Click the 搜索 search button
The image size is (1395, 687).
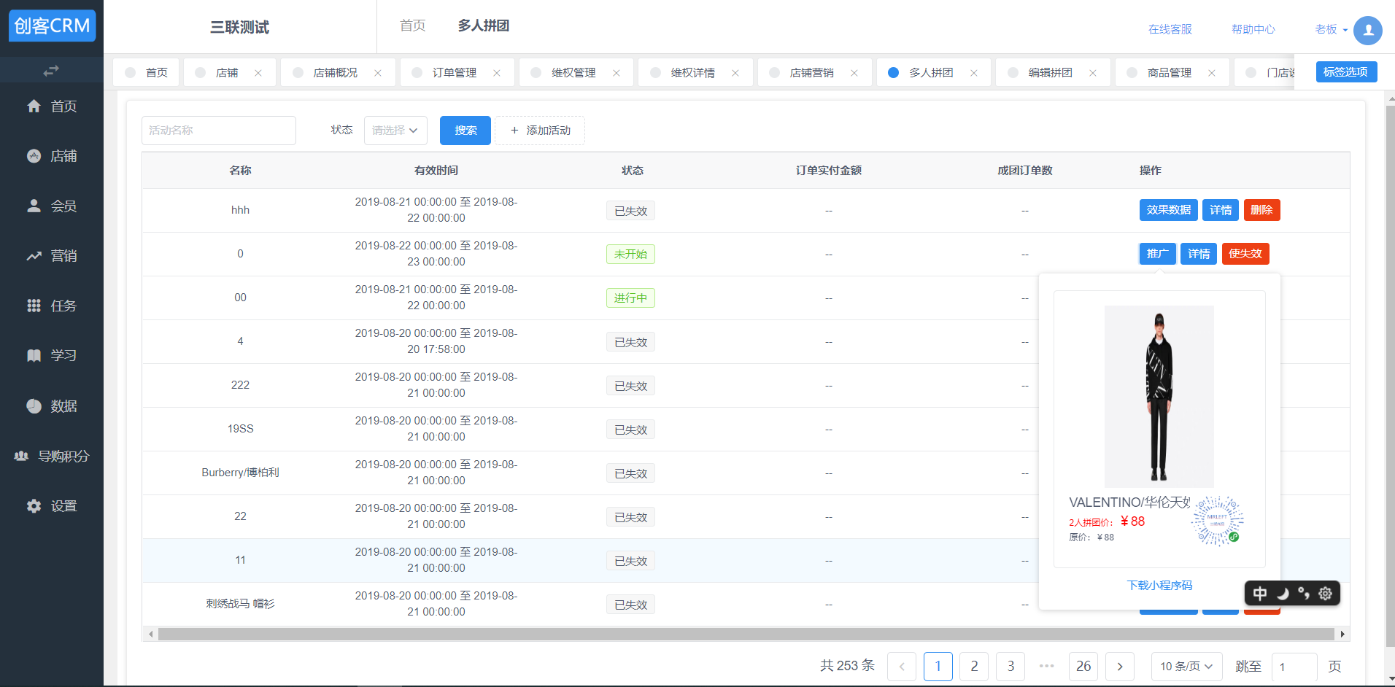[x=465, y=131]
